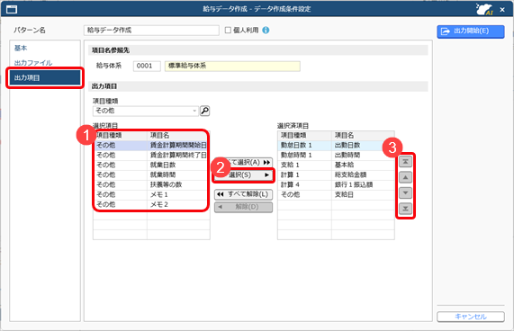This screenshot has height=331, width=514.
Task: Click the すべて解除(L) button
Action: tap(244, 194)
